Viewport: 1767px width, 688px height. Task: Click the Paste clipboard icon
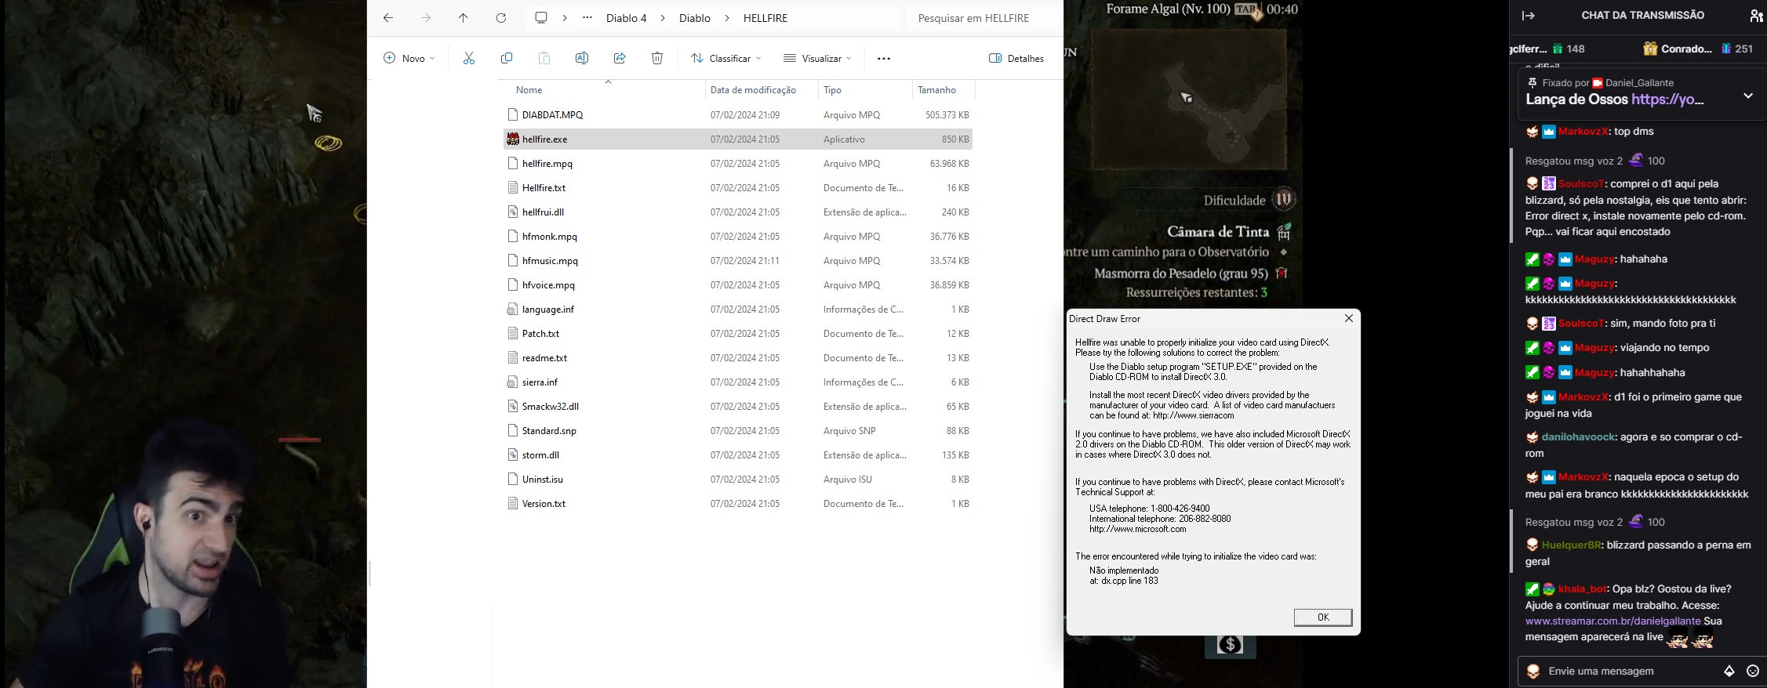click(544, 58)
